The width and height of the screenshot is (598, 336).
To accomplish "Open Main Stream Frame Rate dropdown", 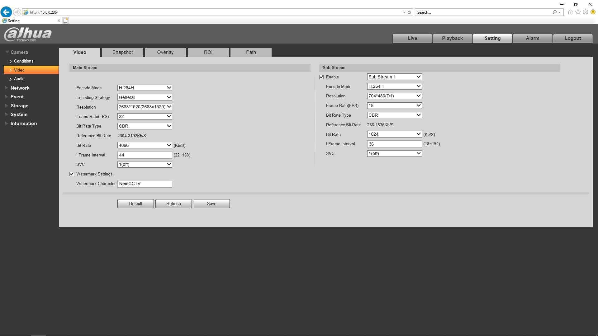I will (x=145, y=116).
